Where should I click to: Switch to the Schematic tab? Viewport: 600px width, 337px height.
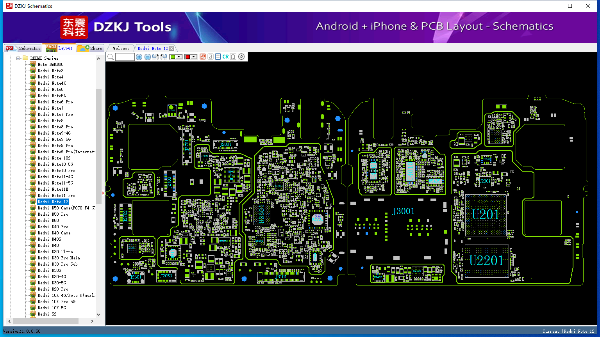point(23,48)
